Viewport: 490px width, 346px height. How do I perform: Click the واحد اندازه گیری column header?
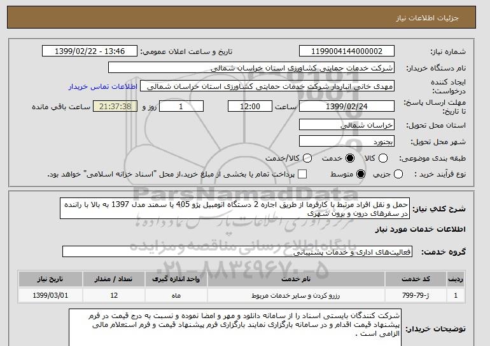[x=176, y=279]
